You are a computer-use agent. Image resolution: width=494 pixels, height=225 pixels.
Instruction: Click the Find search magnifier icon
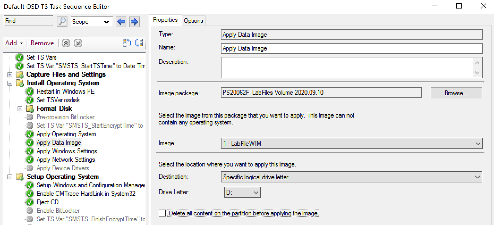coord(62,21)
